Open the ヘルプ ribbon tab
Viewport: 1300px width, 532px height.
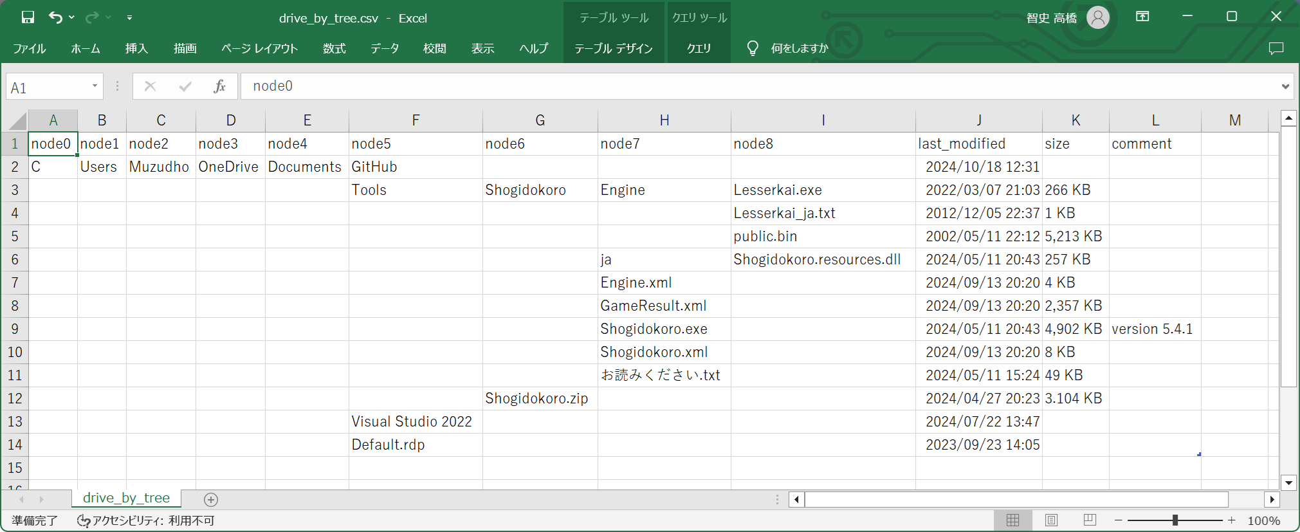click(534, 48)
